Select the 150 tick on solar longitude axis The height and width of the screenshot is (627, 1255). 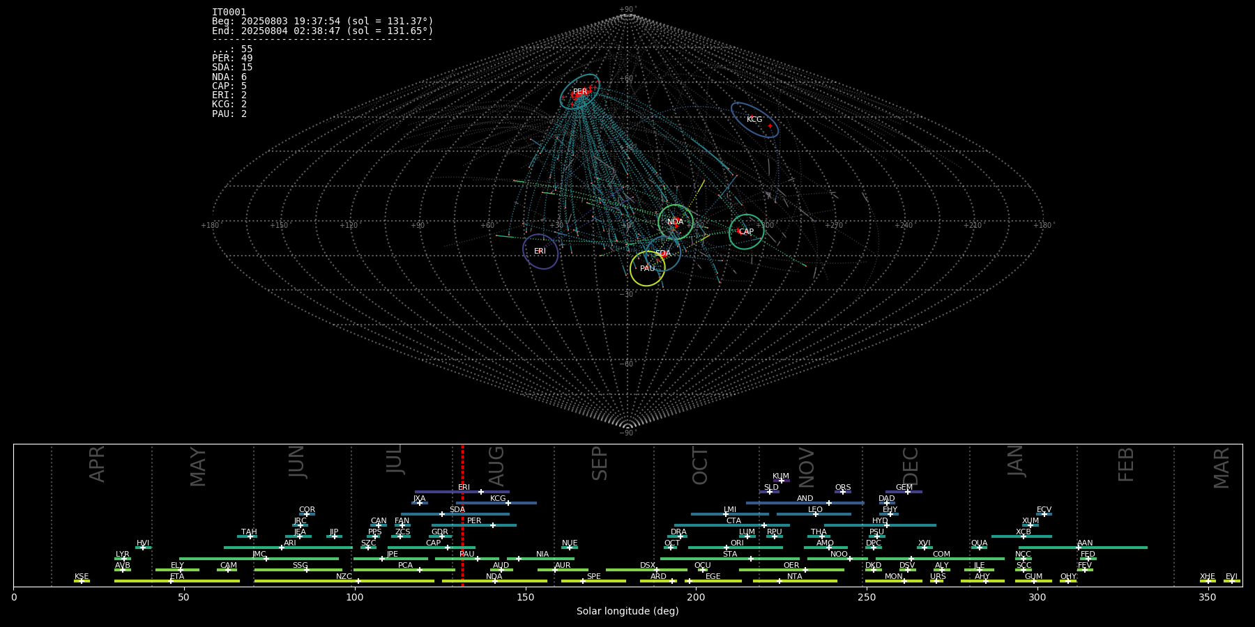coord(525,597)
